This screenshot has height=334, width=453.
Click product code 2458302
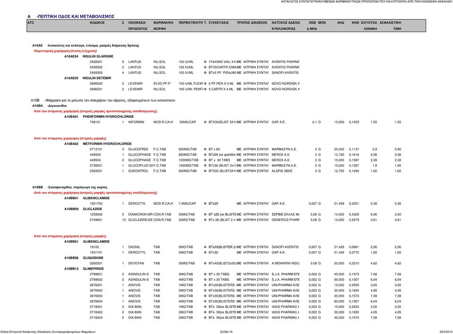tap(96, 67)
